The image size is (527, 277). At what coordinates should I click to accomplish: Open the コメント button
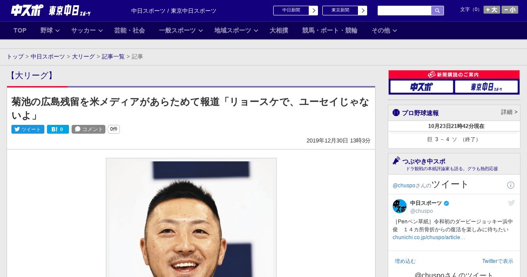point(89,129)
